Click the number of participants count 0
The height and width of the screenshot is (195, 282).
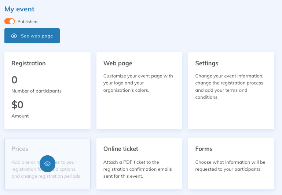tap(14, 80)
